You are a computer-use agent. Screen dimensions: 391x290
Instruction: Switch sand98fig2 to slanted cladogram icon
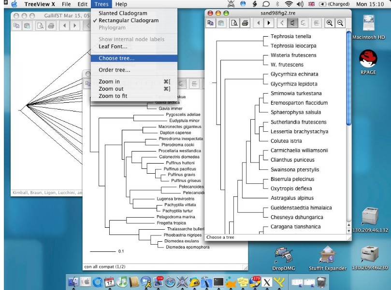(282, 23)
